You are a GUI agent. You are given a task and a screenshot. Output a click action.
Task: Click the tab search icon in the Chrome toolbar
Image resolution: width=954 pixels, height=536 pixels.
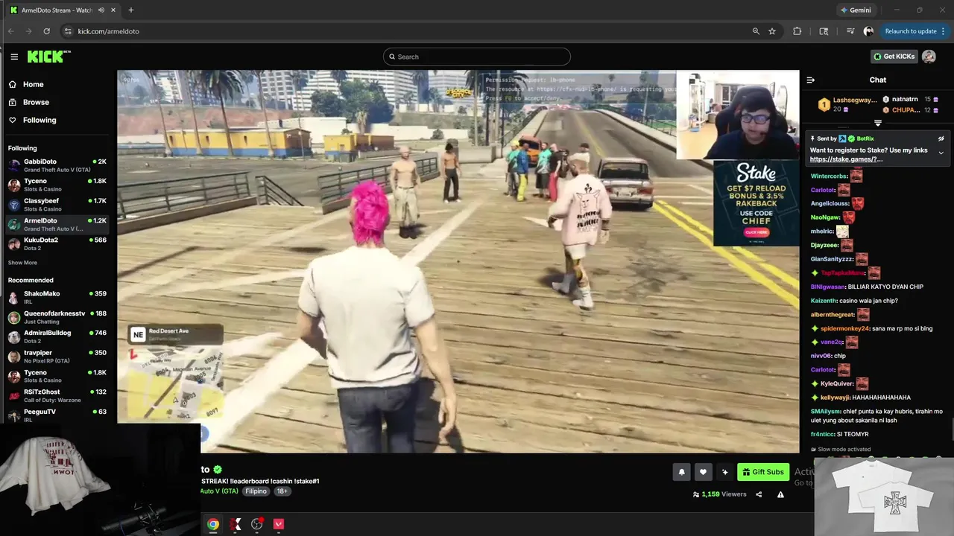click(824, 31)
